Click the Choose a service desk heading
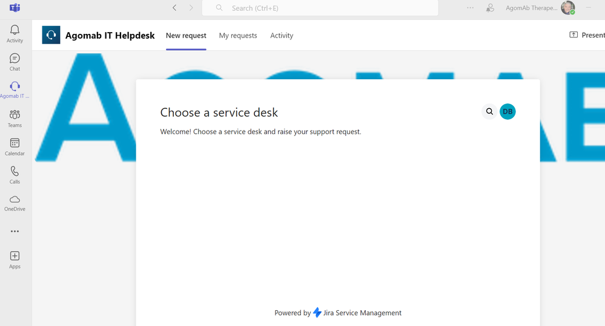Image resolution: width=605 pixels, height=326 pixels. pyautogui.click(x=219, y=112)
